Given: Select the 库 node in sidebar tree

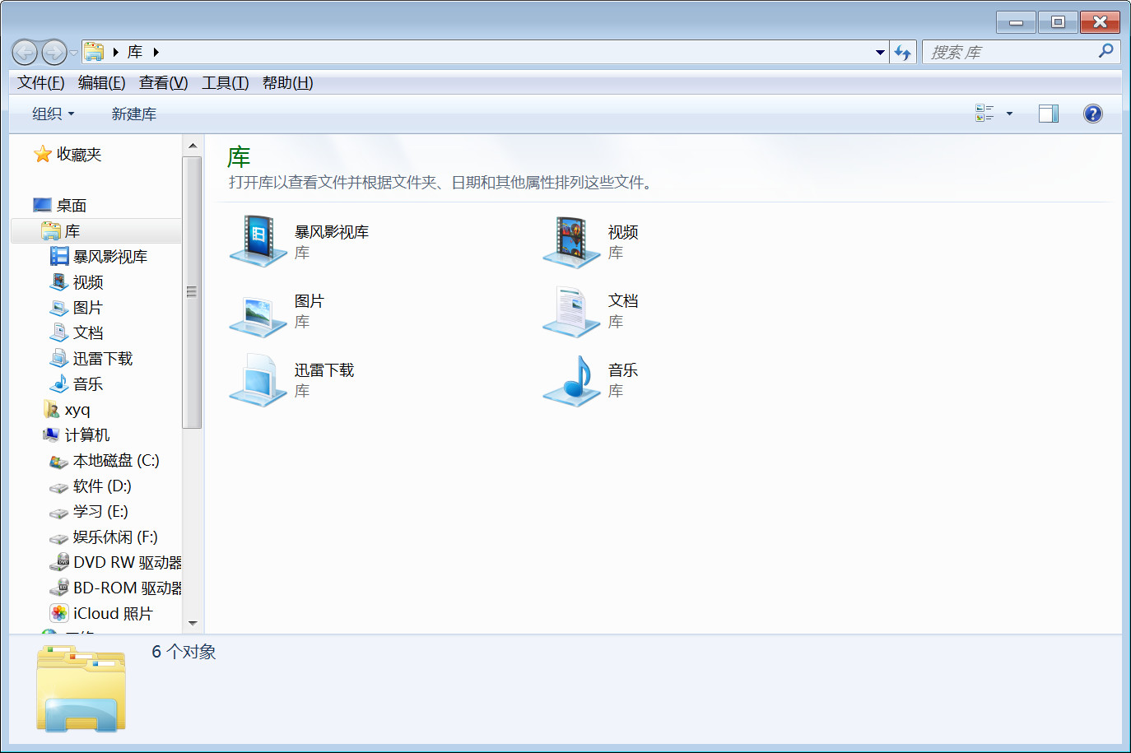Looking at the screenshot, I should [96, 231].
